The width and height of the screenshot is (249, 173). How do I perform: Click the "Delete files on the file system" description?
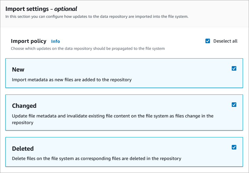(97, 158)
